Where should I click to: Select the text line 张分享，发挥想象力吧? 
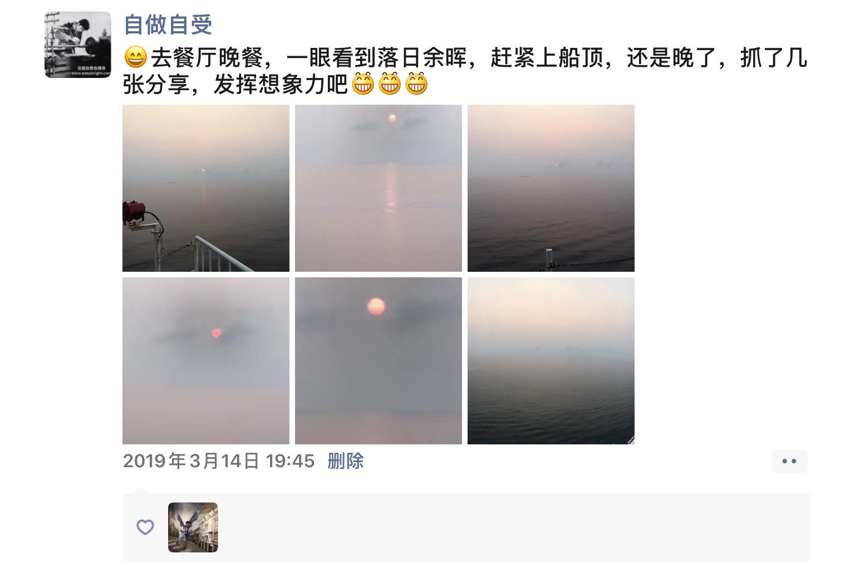[235, 84]
